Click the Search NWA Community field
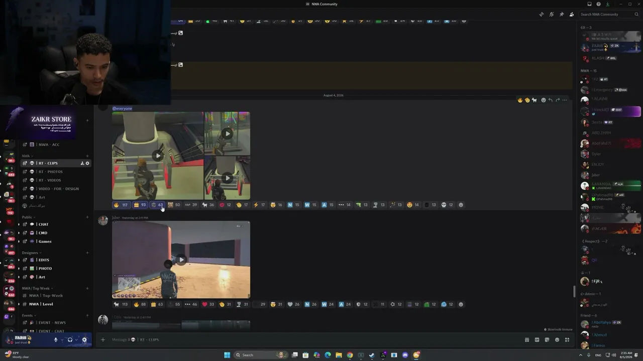Viewport: 643px width, 361px height. coord(609,15)
